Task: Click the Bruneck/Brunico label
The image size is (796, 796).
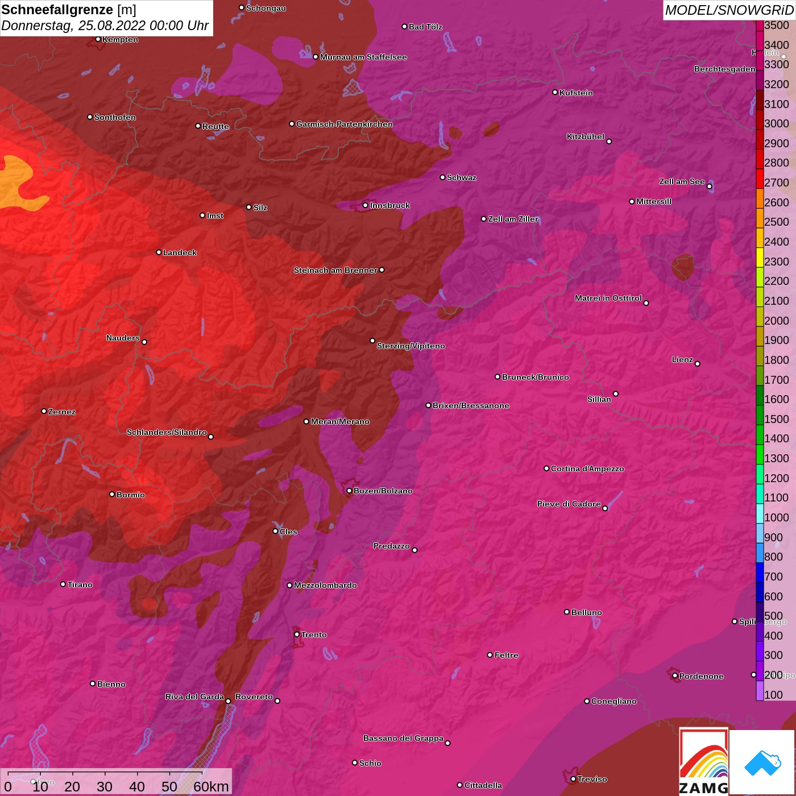Action: click(x=536, y=377)
